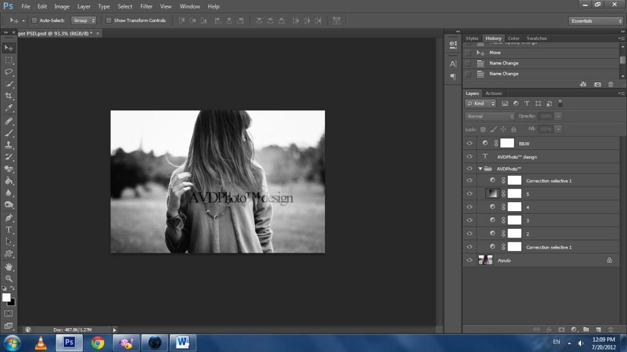
Task: Enable Show Transform Controls checkbox
Action: [x=108, y=20]
